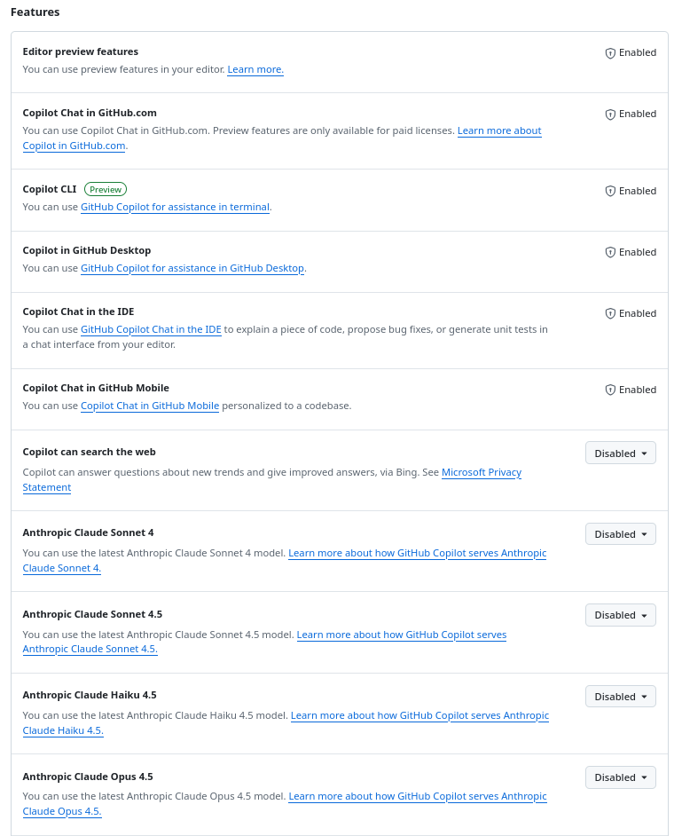
Task: Click the Preview badge next to Copilot CLI
Action: pos(105,189)
